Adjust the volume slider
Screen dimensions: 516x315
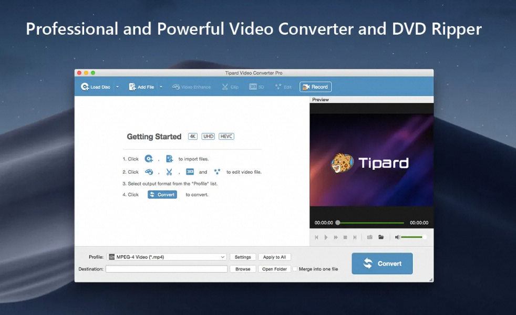coord(414,237)
